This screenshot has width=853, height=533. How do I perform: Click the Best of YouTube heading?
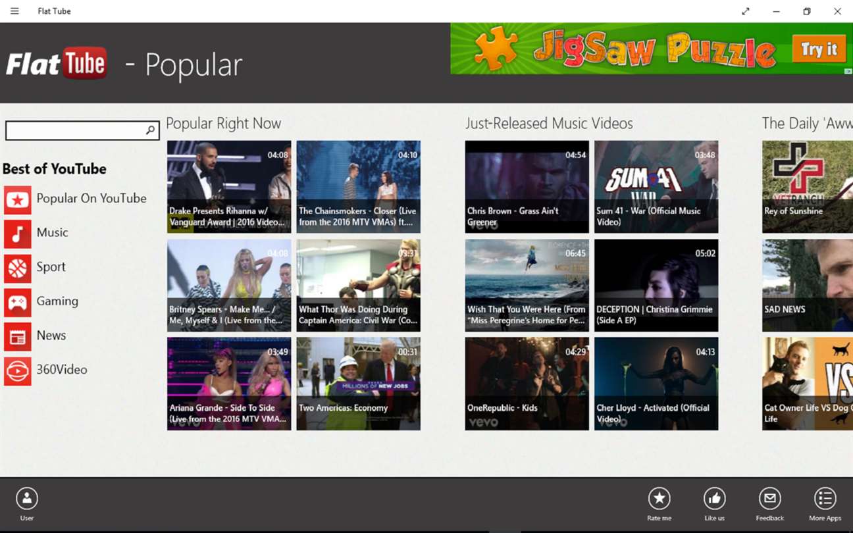tap(55, 169)
